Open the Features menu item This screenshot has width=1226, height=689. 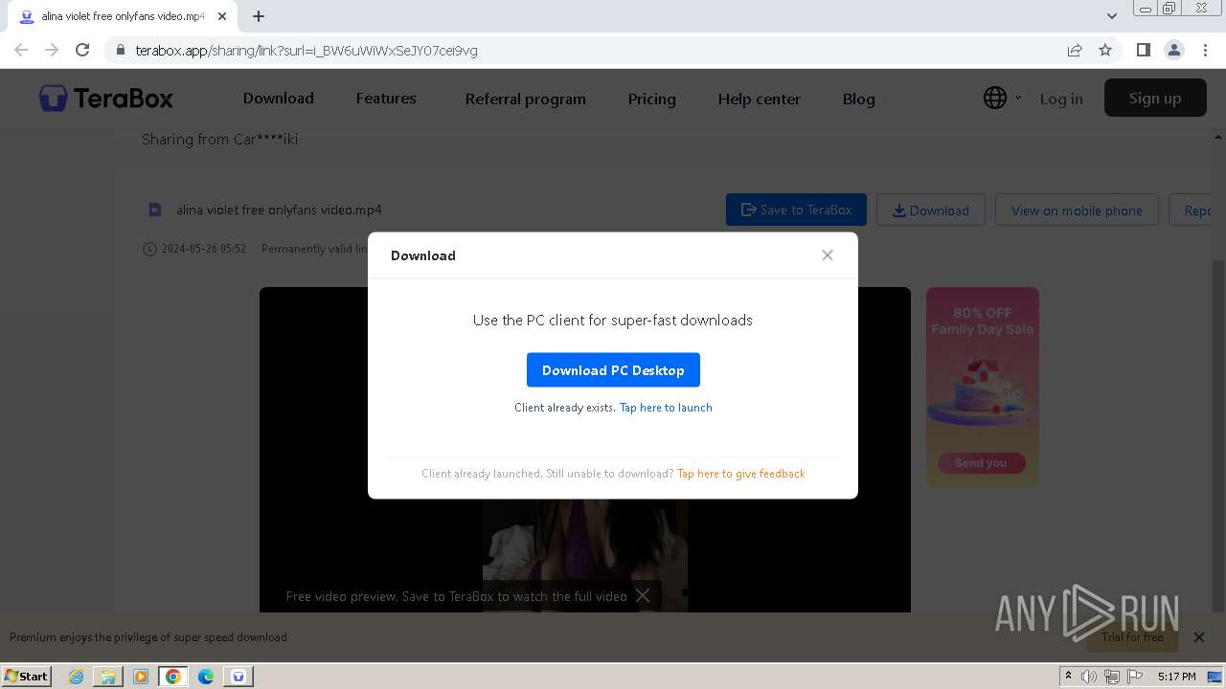[386, 98]
